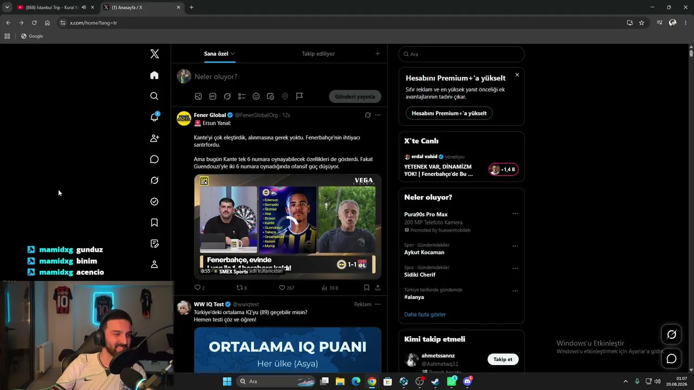Click the Chrome address bar URL
Screen dimensions: 694x390
click(x=93, y=23)
